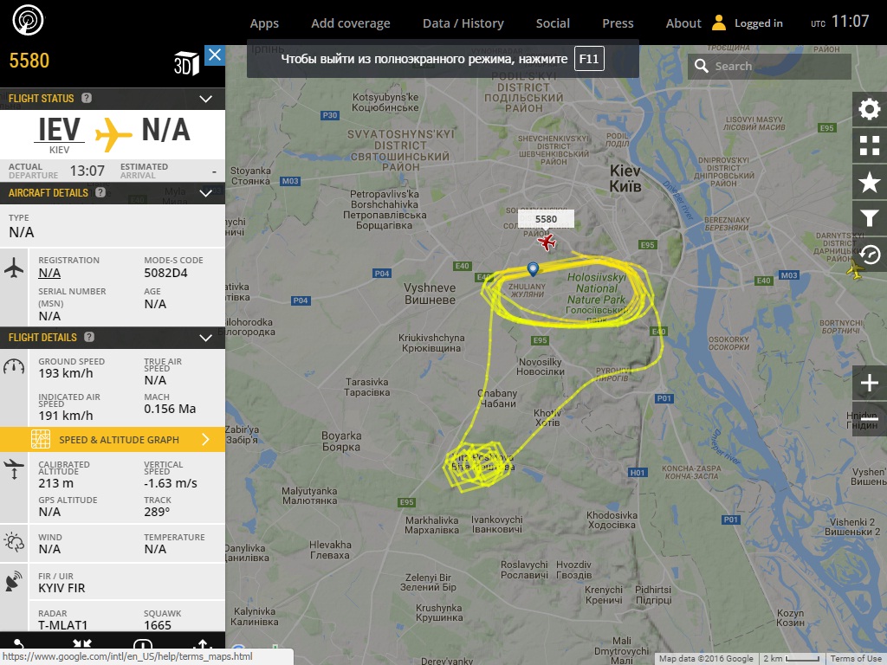Collapse the Aircraft Details section
This screenshot has height=665, width=887.
(206, 193)
